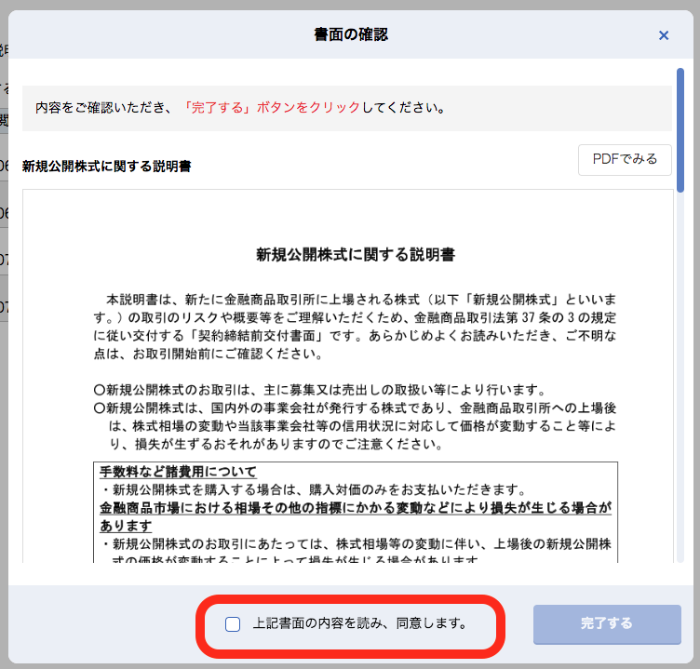Close the 書面の確認 dialog with X
The image size is (700, 669).
pyautogui.click(x=664, y=35)
